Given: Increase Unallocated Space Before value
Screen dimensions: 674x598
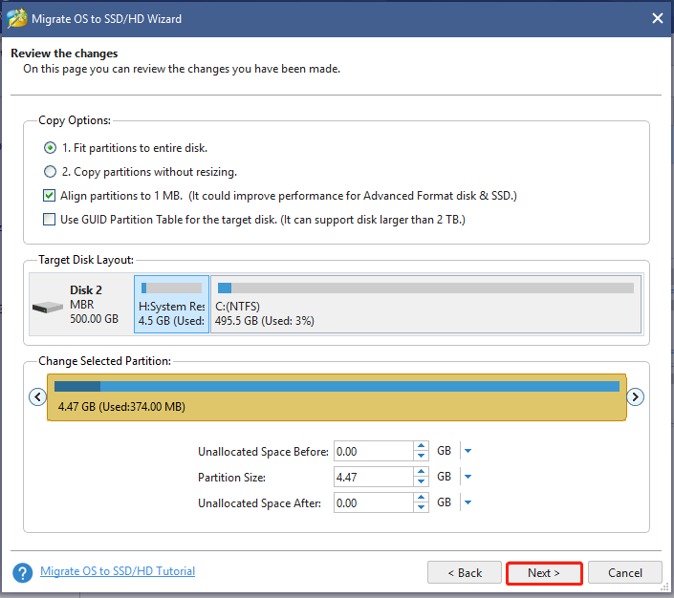Looking at the screenshot, I should pos(422,446).
